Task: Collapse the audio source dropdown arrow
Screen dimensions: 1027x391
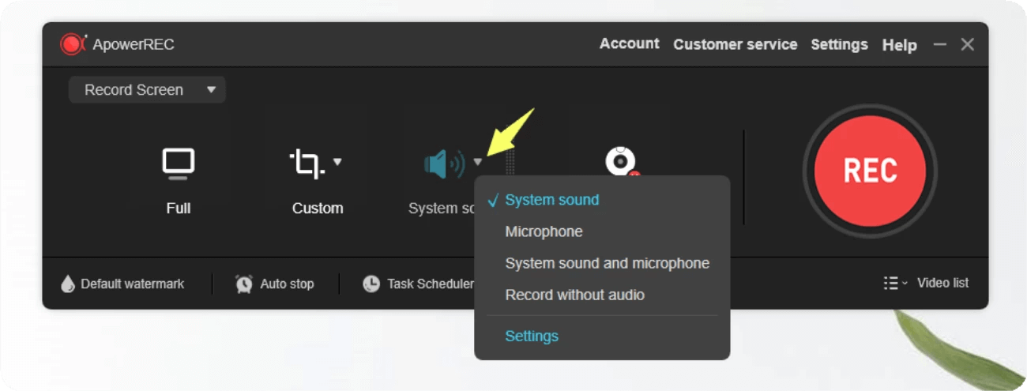Action: pyautogui.click(x=478, y=162)
